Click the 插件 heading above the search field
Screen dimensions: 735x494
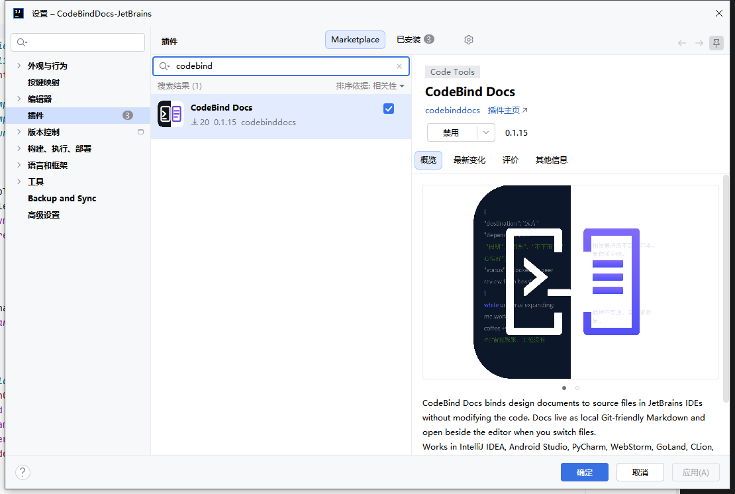(x=170, y=42)
